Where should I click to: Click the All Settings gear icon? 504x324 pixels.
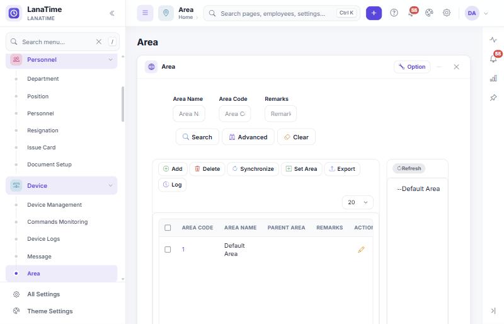pyautogui.click(x=16, y=294)
